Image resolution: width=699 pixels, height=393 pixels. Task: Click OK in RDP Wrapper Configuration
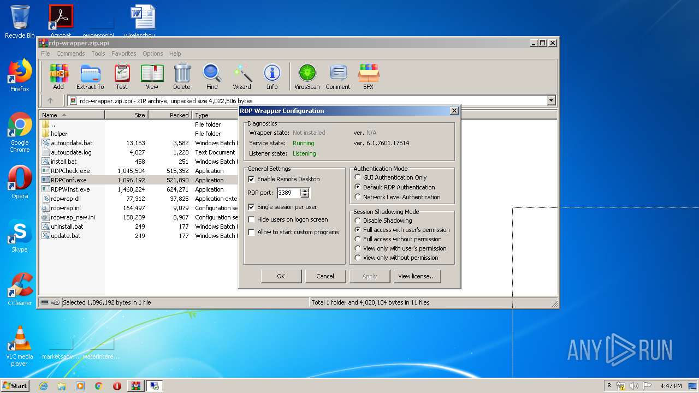(x=281, y=276)
